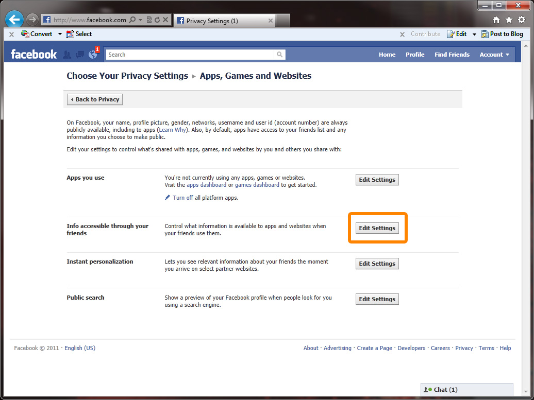Open the games dashboard link
This screenshot has width=534, height=400.
[257, 185]
